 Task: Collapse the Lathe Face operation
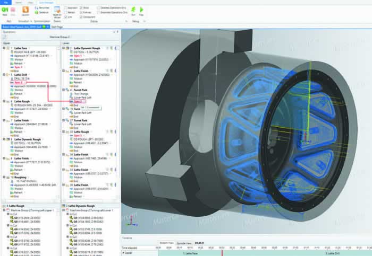[x=4, y=48]
